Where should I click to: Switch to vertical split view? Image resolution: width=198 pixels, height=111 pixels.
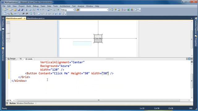tap(187, 59)
